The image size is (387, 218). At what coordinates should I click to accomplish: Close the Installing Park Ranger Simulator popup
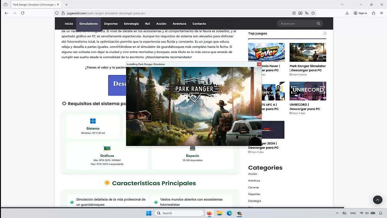259,64
